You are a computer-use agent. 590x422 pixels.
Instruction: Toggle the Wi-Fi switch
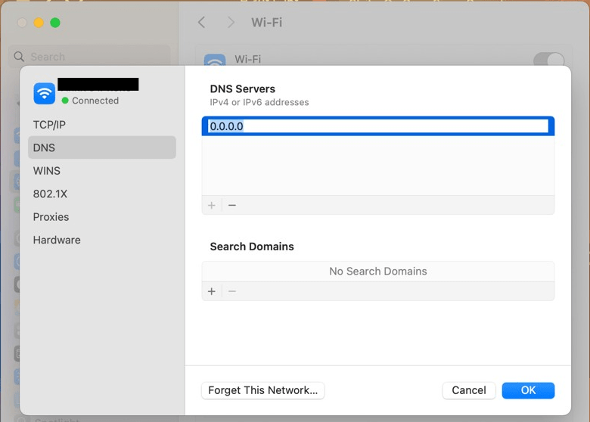[x=548, y=61]
